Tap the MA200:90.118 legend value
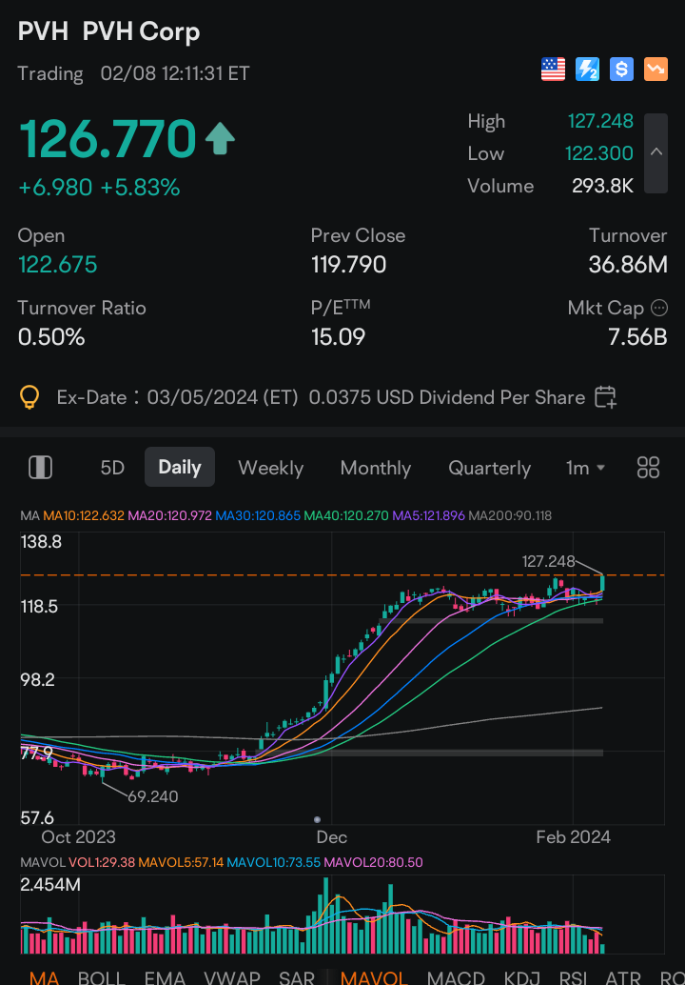 [x=510, y=515]
